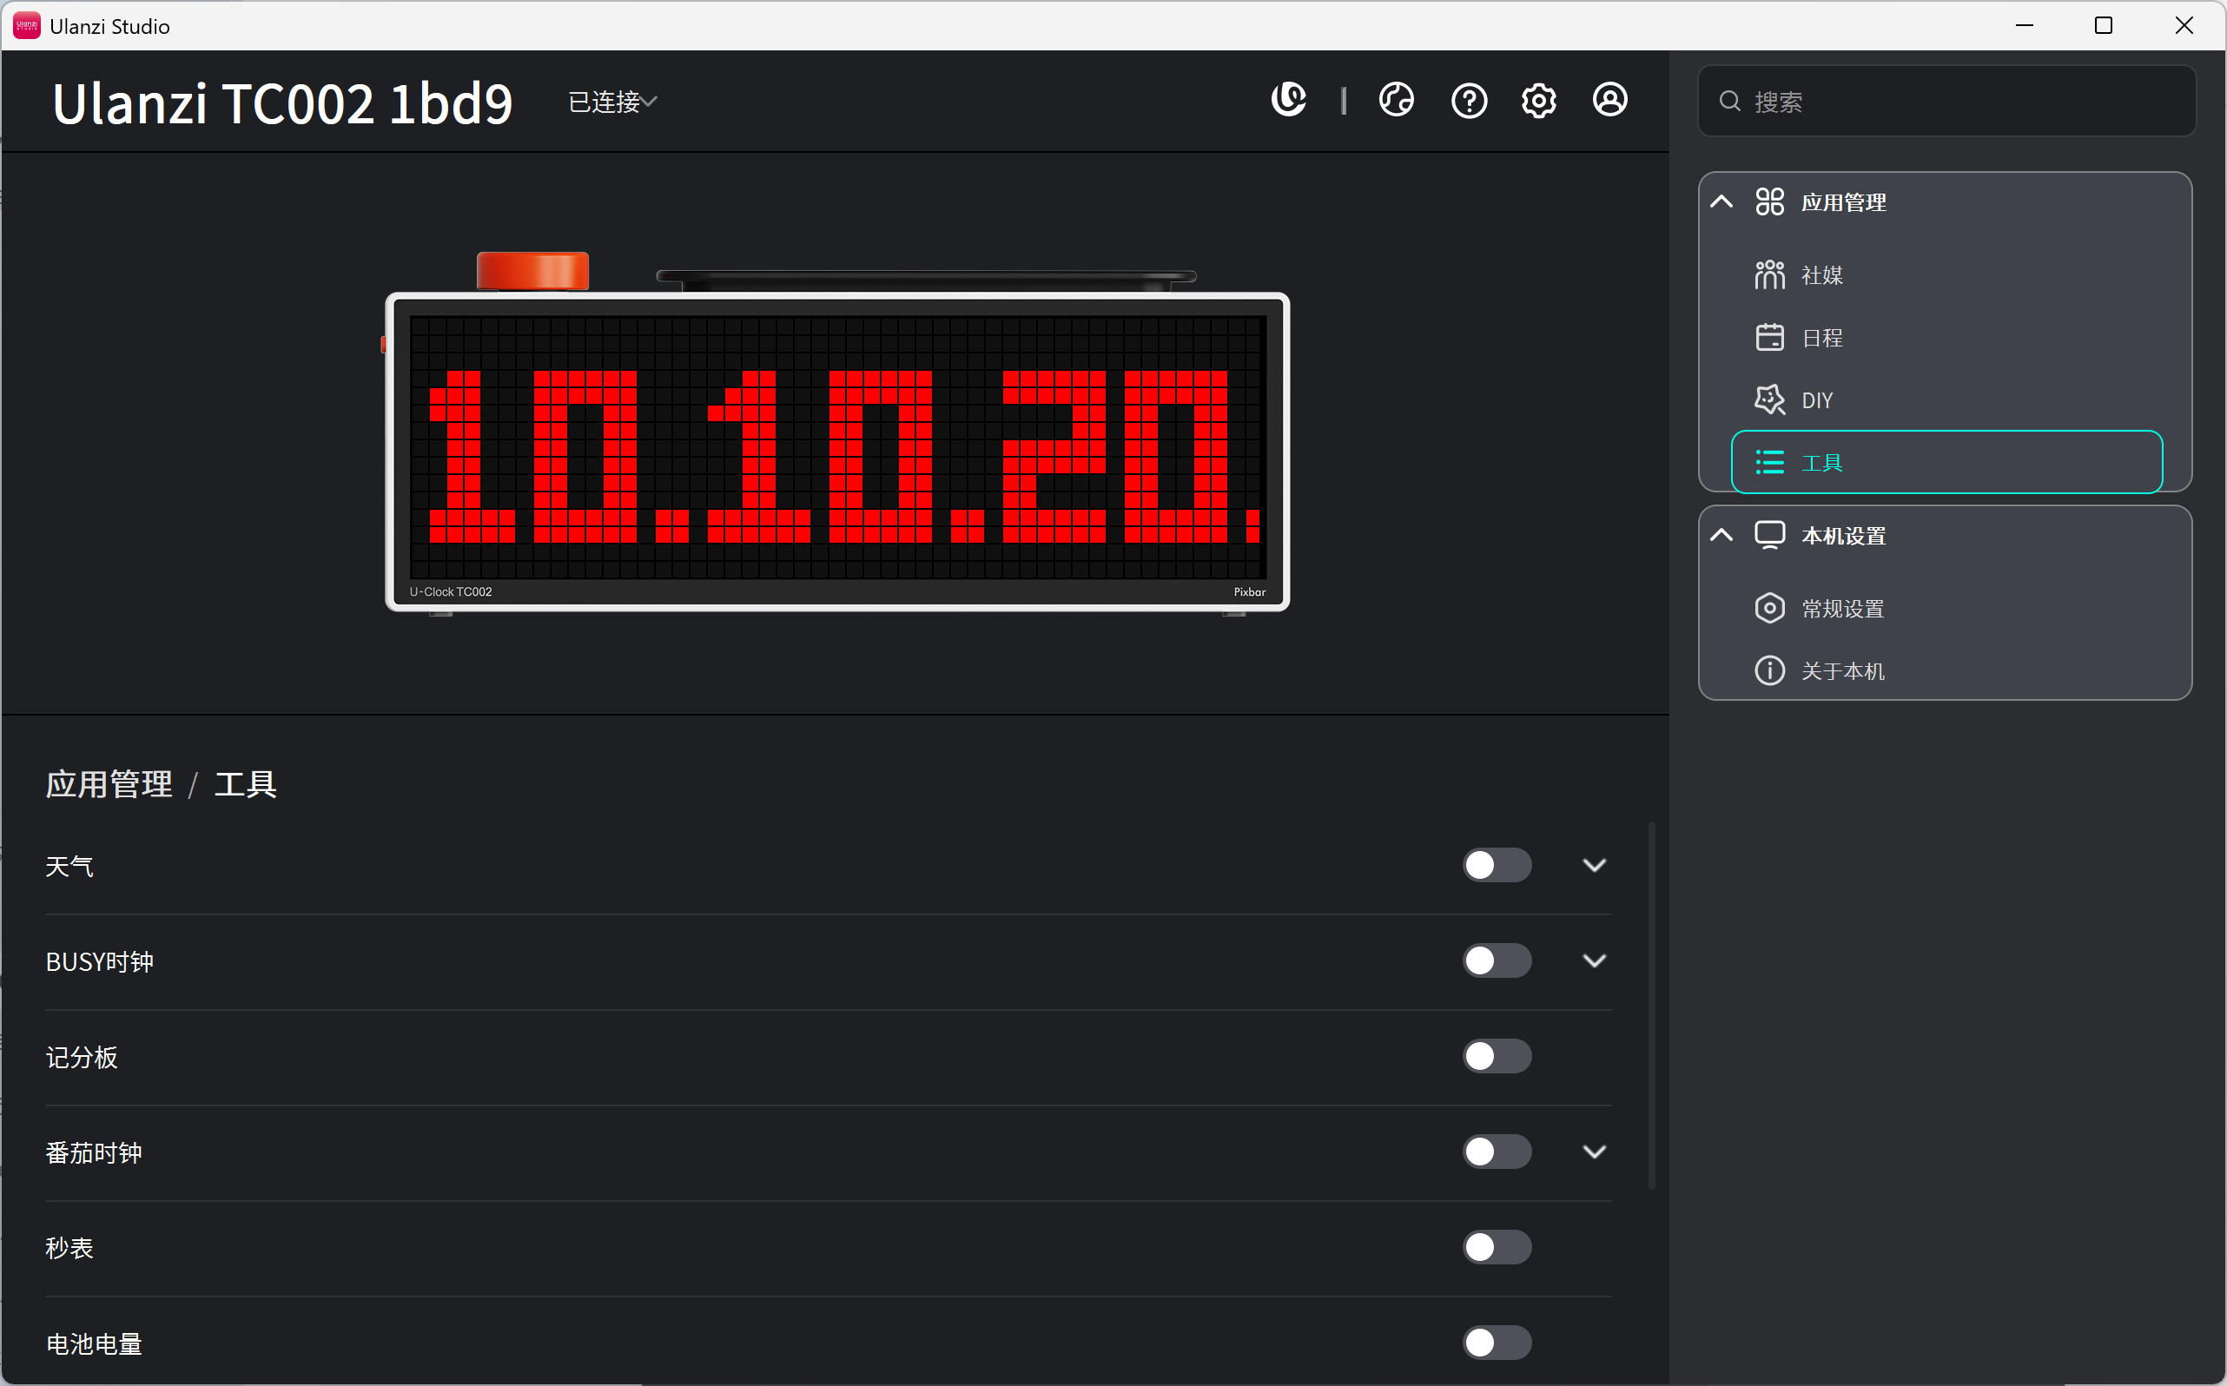Maximize the Ulanzi Studio window

point(2103,26)
